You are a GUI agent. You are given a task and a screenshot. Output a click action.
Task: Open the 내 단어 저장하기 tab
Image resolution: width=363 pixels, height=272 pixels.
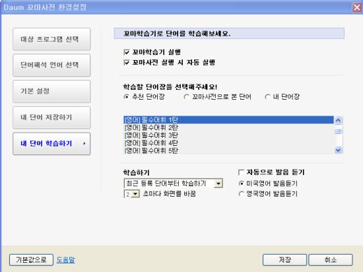point(51,118)
